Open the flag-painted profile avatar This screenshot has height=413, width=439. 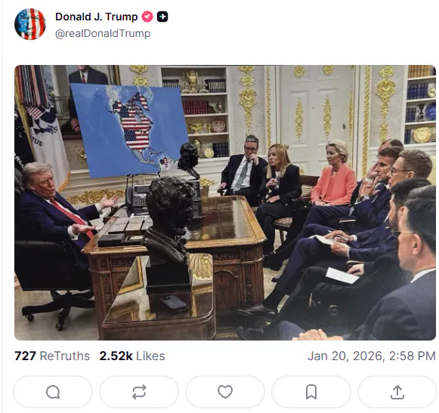30,24
